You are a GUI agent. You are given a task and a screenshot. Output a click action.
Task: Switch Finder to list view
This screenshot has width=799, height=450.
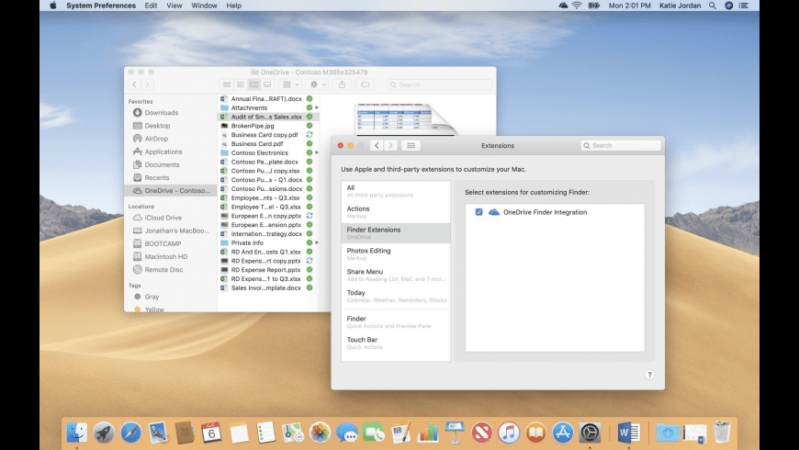tap(240, 84)
